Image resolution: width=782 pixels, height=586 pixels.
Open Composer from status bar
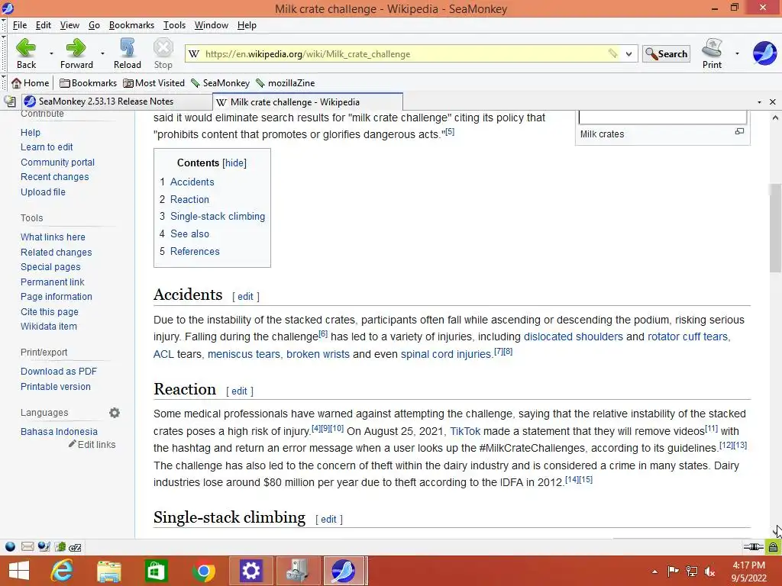tap(44, 546)
